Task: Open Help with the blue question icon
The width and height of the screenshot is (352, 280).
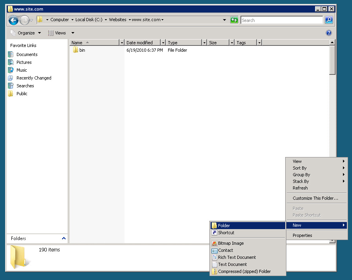Action: pos(329,33)
